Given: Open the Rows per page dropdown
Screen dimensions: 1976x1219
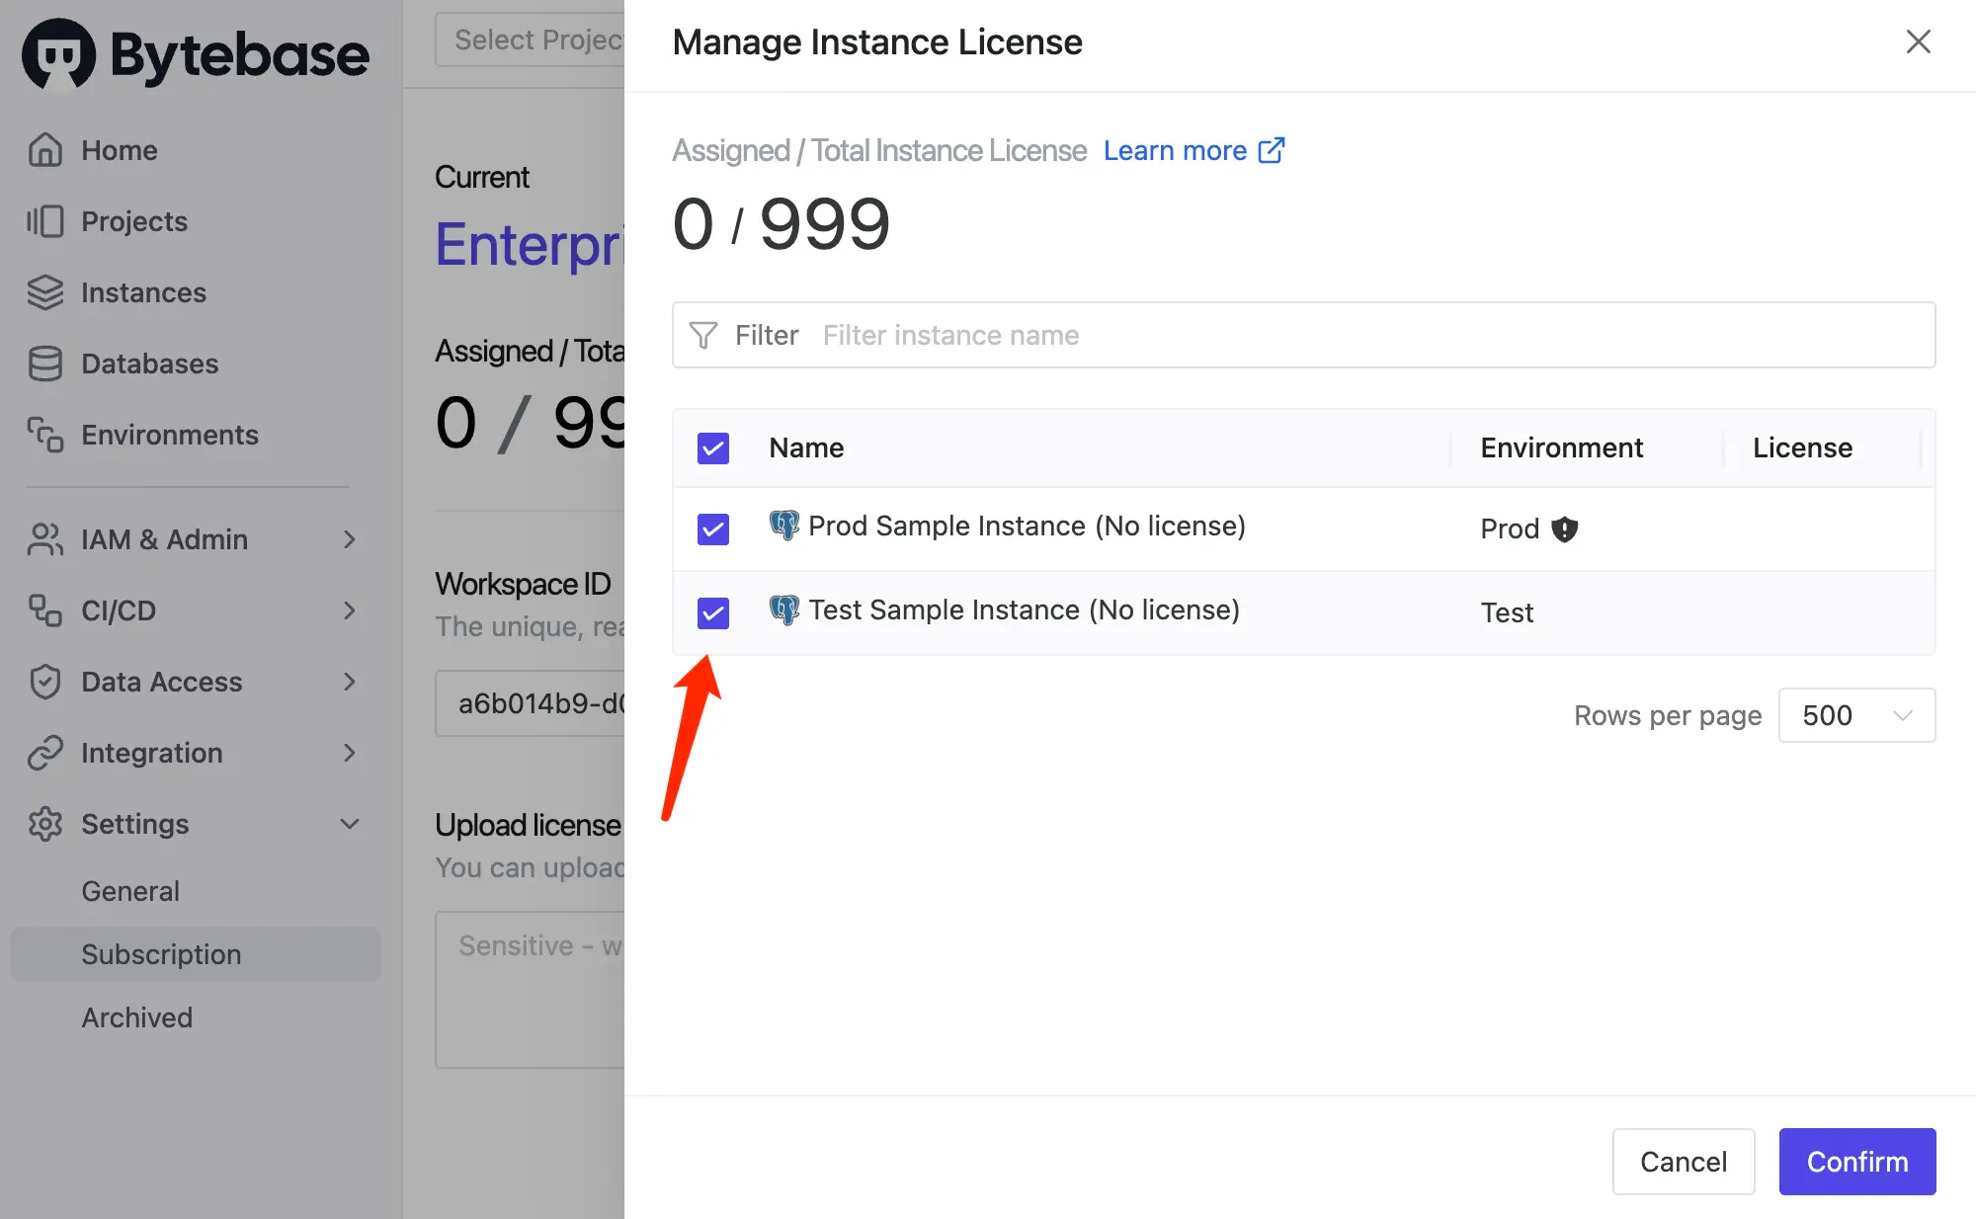Looking at the screenshot, I should [x=1855, y=715].
